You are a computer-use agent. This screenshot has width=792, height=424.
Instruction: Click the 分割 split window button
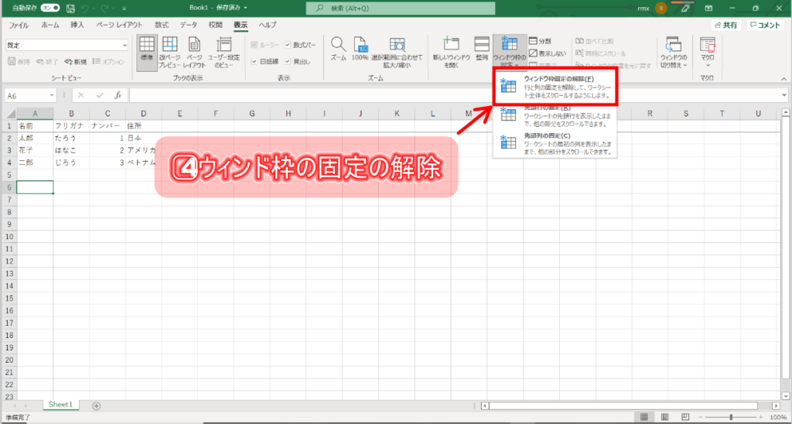click(x=540, y=41)
